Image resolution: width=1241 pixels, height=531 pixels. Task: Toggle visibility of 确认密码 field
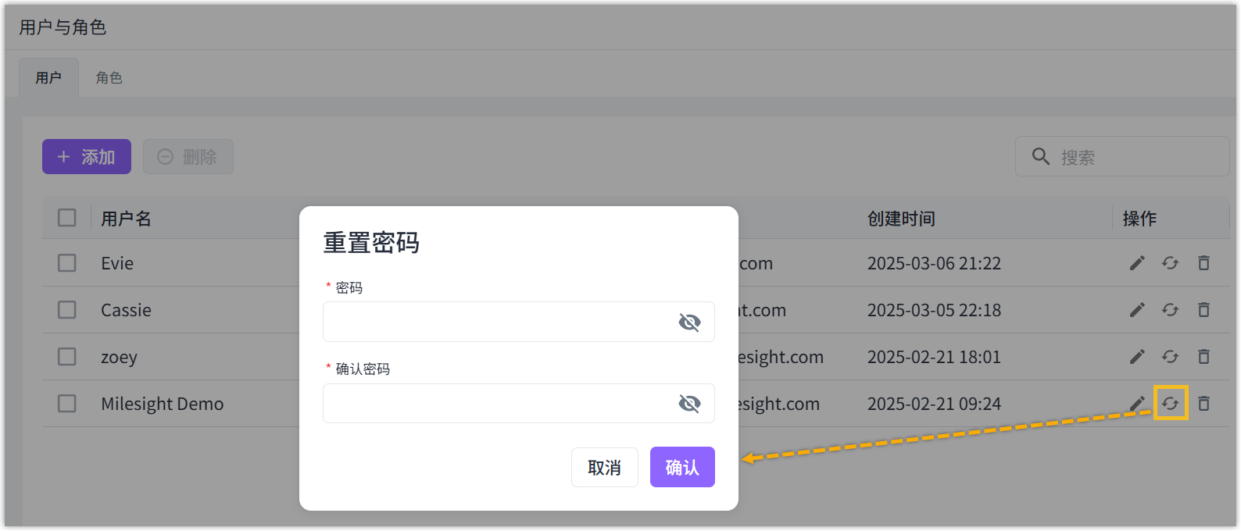[x=689, y=403]
